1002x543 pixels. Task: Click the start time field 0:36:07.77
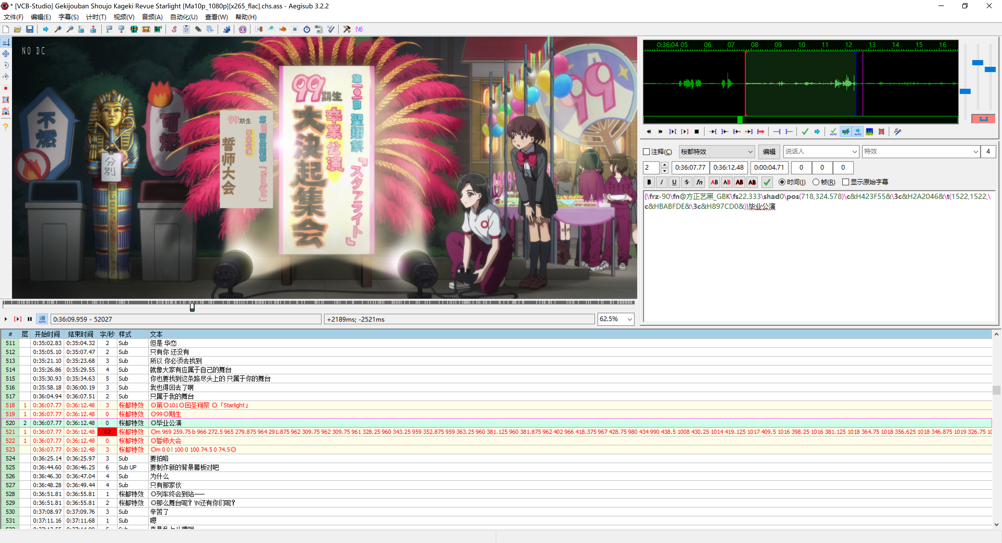click(690, 167)
